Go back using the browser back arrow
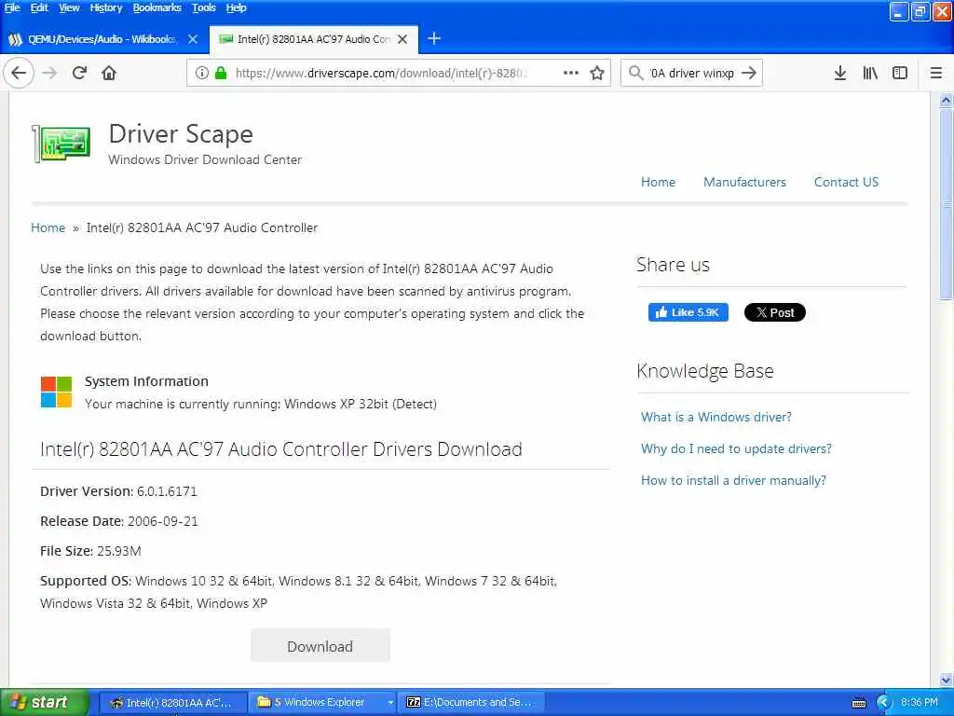 click(x=19, y=73)
